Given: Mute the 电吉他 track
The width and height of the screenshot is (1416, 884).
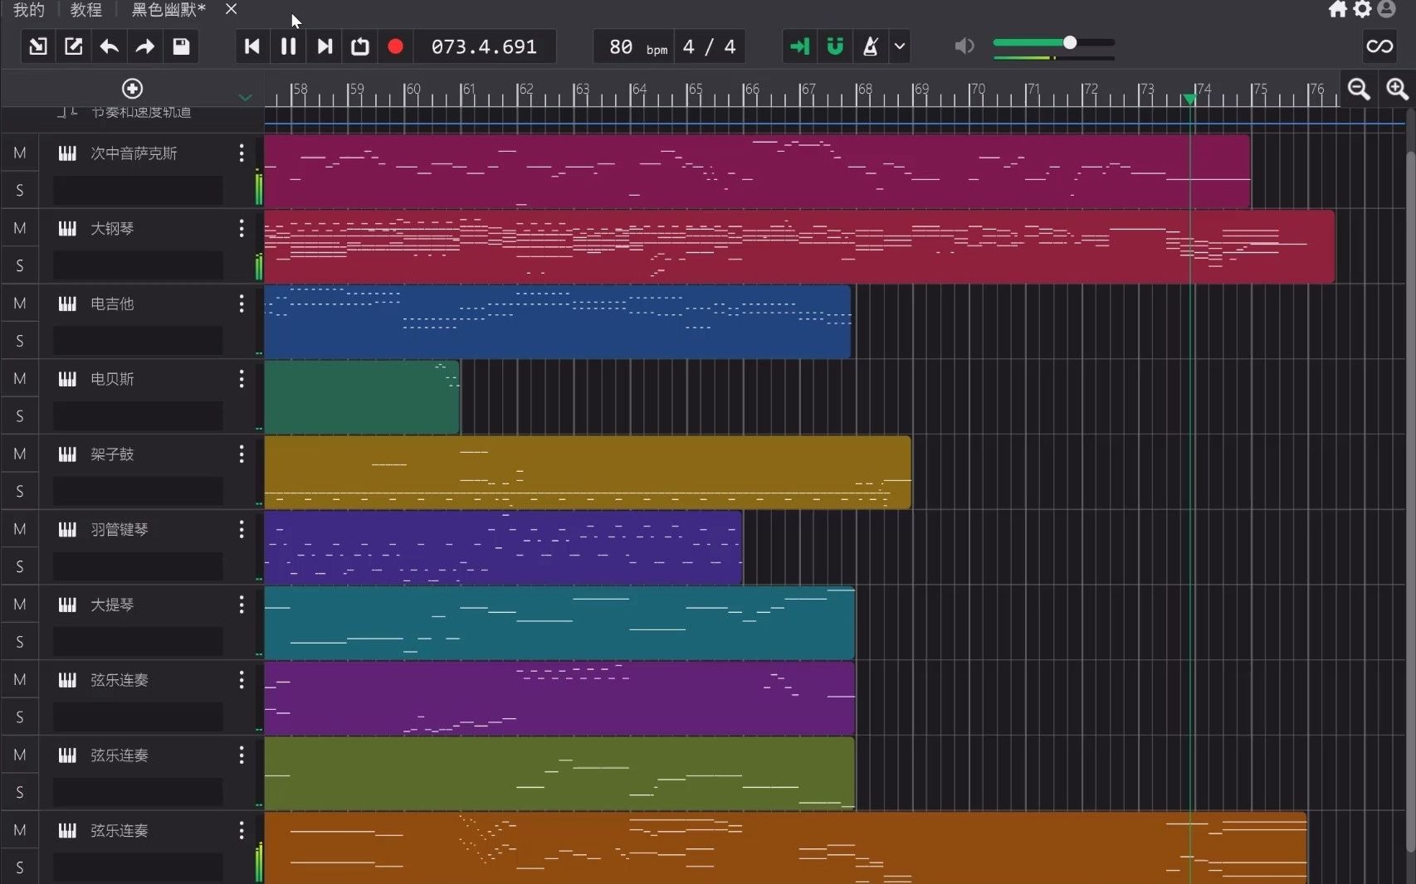Looking at the screenshot, I should [x=20, y=304].
